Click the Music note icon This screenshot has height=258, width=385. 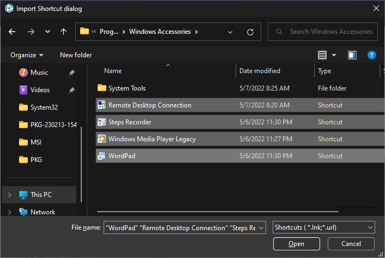coord(23,73)
